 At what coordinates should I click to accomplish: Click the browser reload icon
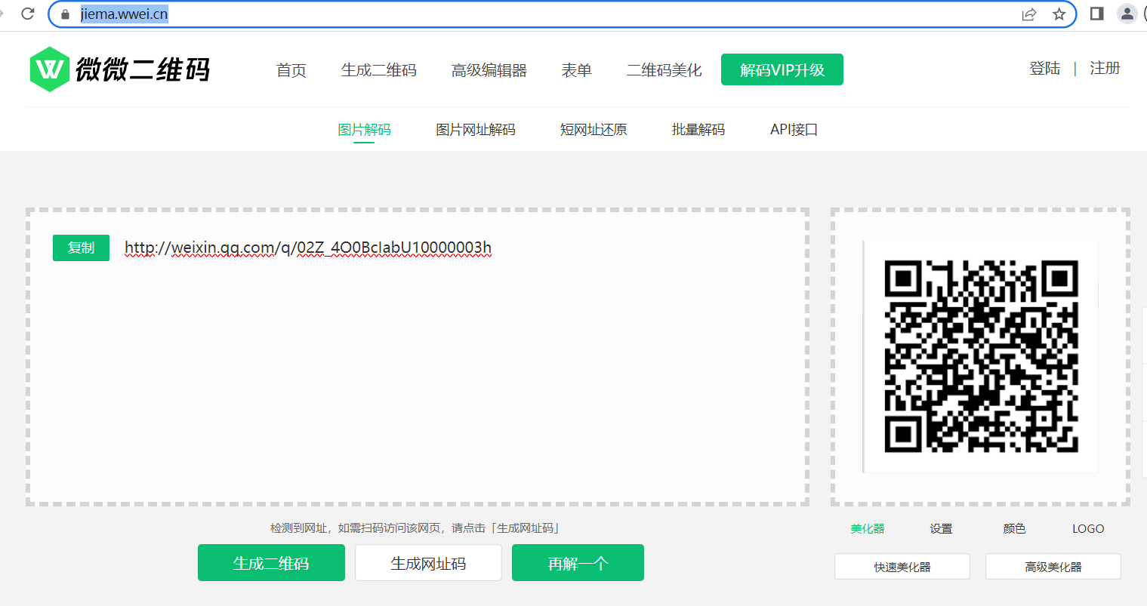coord(28,14)
